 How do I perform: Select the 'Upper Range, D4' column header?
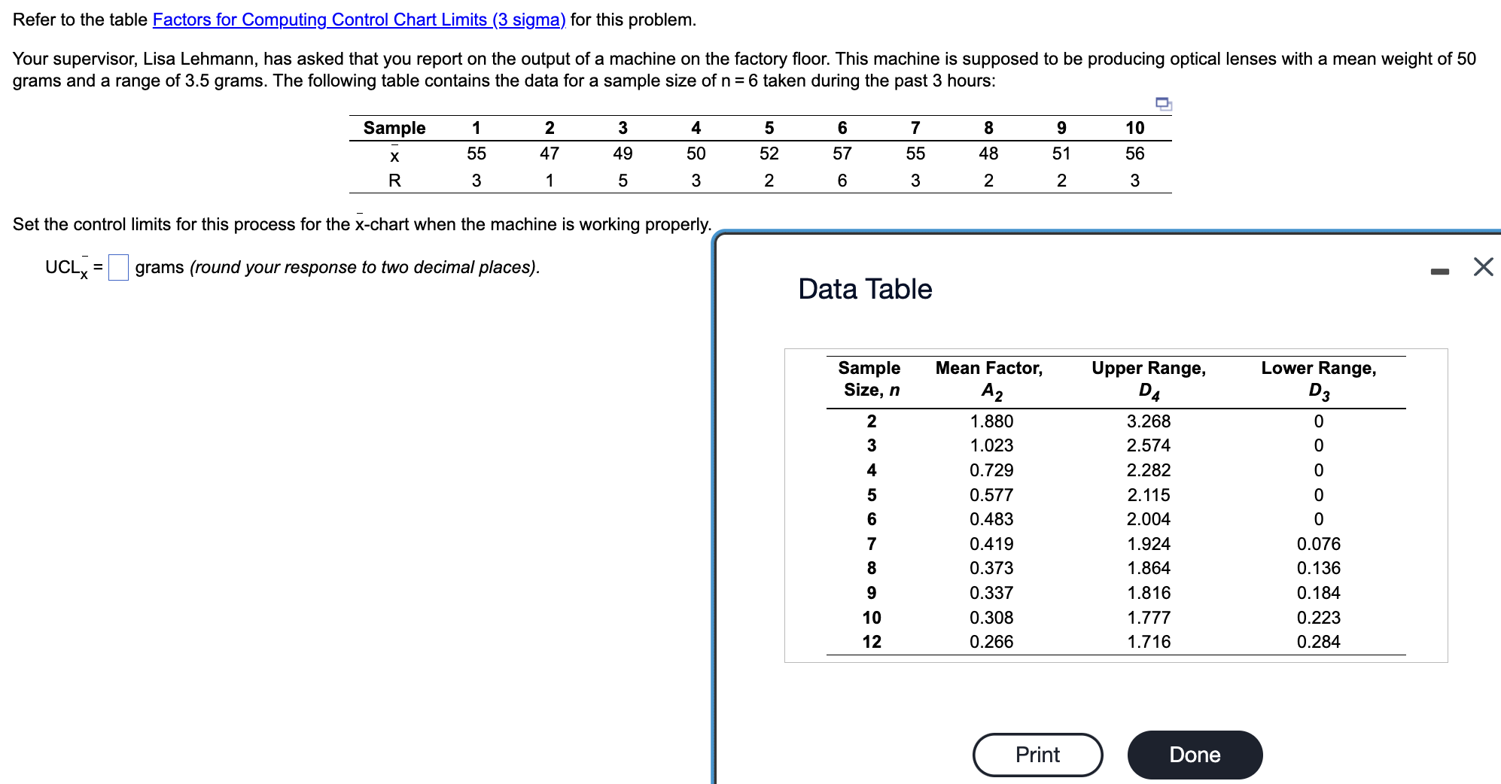[1149, 379]
